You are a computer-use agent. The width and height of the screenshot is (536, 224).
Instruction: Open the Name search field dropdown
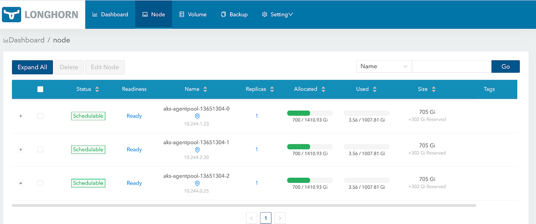(x=384, y=66)
